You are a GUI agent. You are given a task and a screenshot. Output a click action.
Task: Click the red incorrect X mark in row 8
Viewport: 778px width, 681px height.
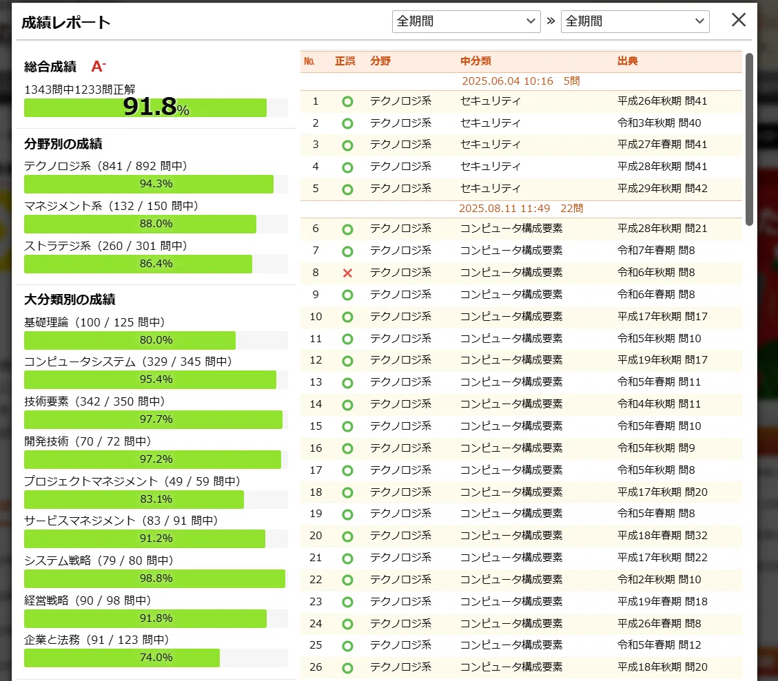(347, 273)
